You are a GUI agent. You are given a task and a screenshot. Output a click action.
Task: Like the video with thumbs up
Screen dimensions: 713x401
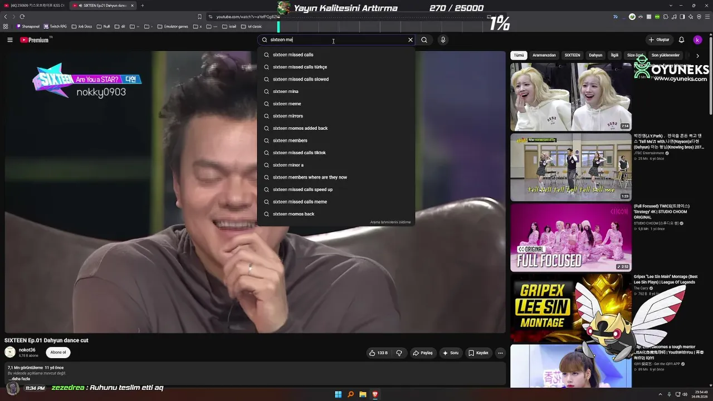[x=378, y=353]
